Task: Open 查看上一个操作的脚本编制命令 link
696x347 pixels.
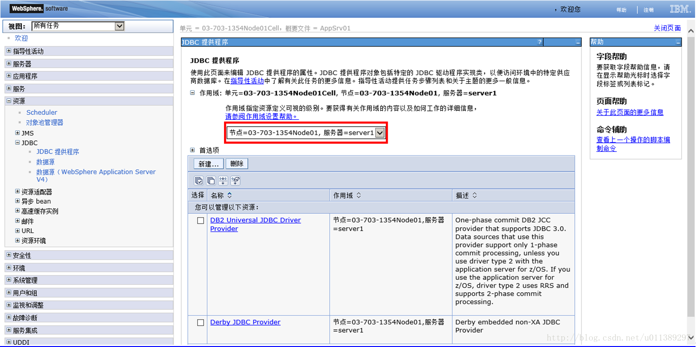Action: [633, 144]
